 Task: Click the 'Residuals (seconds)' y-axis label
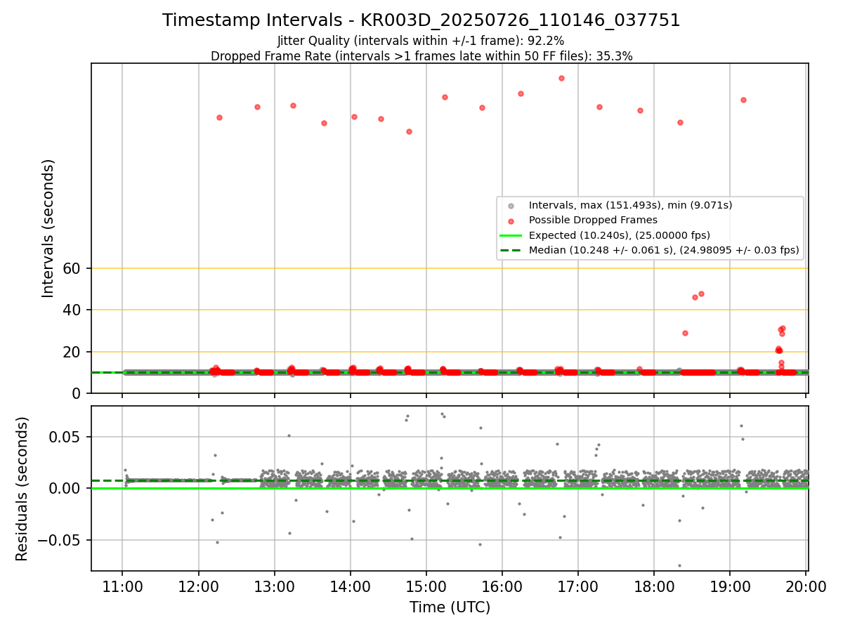tap(22, 488)
